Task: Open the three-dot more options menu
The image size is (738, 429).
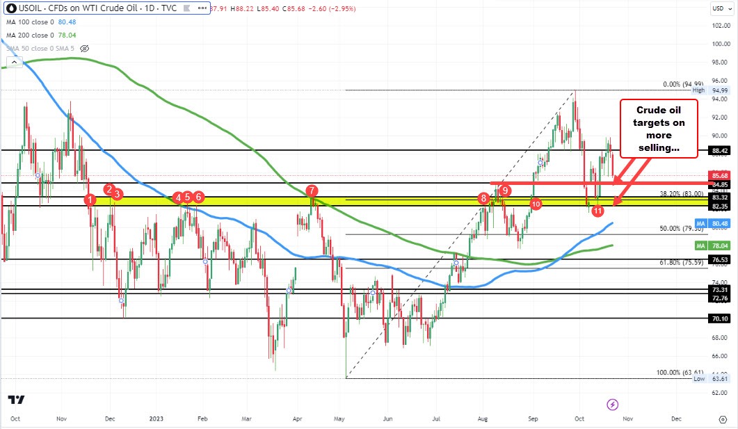Action: pyautogui.click(x=202, y=8)
